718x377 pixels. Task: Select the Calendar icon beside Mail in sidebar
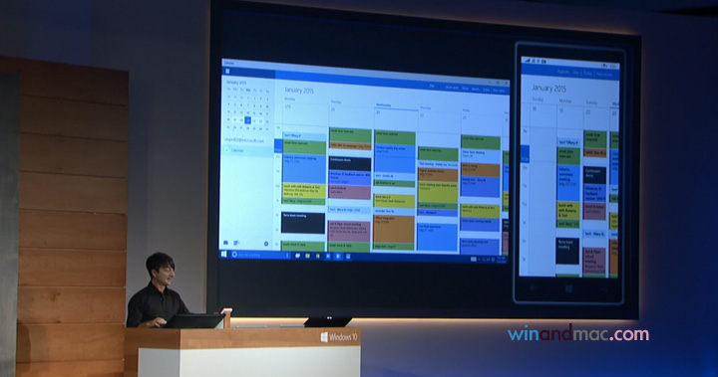tap(236, 243)
